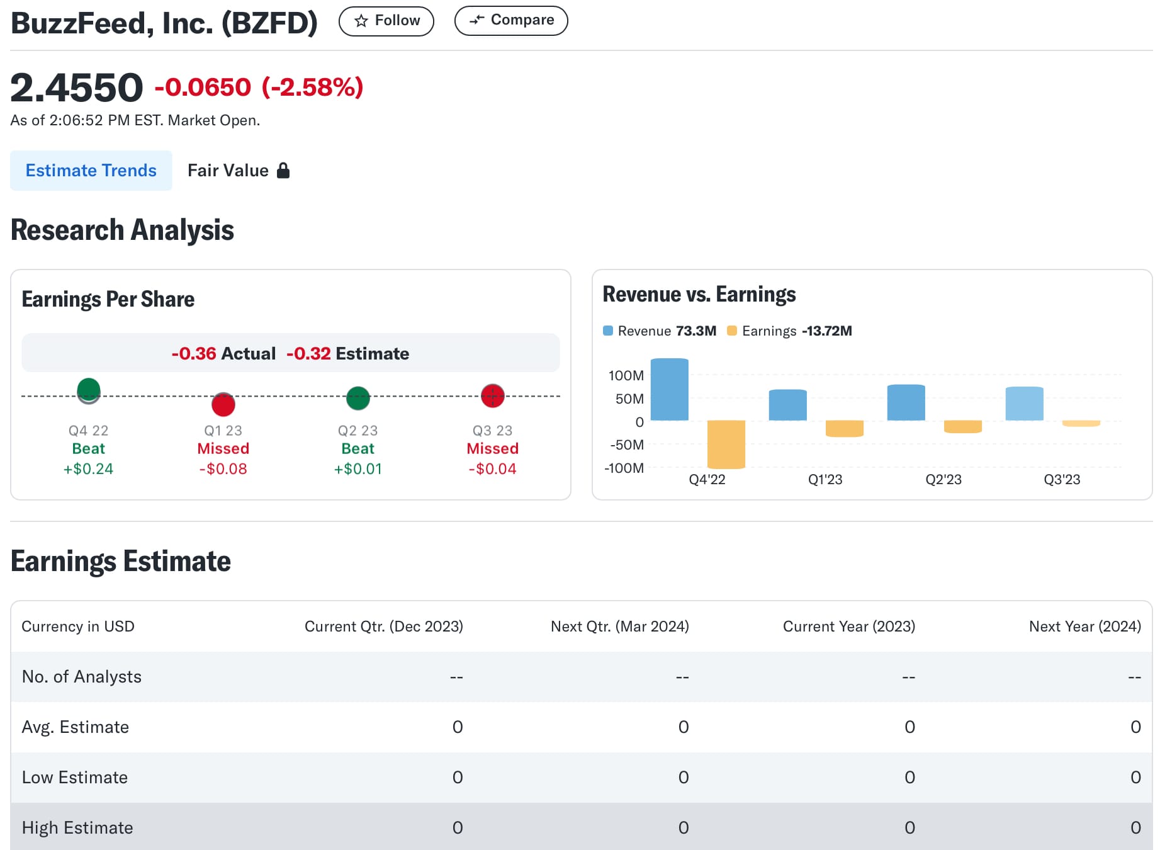Click the Earnings -13.72M legend text
1160x850 pixels.
797,331
